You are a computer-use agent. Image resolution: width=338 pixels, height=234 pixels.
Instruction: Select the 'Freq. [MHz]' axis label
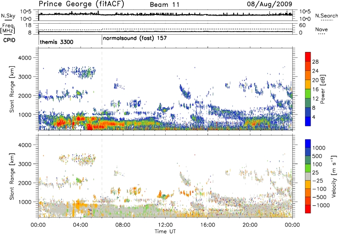[8, 29]
